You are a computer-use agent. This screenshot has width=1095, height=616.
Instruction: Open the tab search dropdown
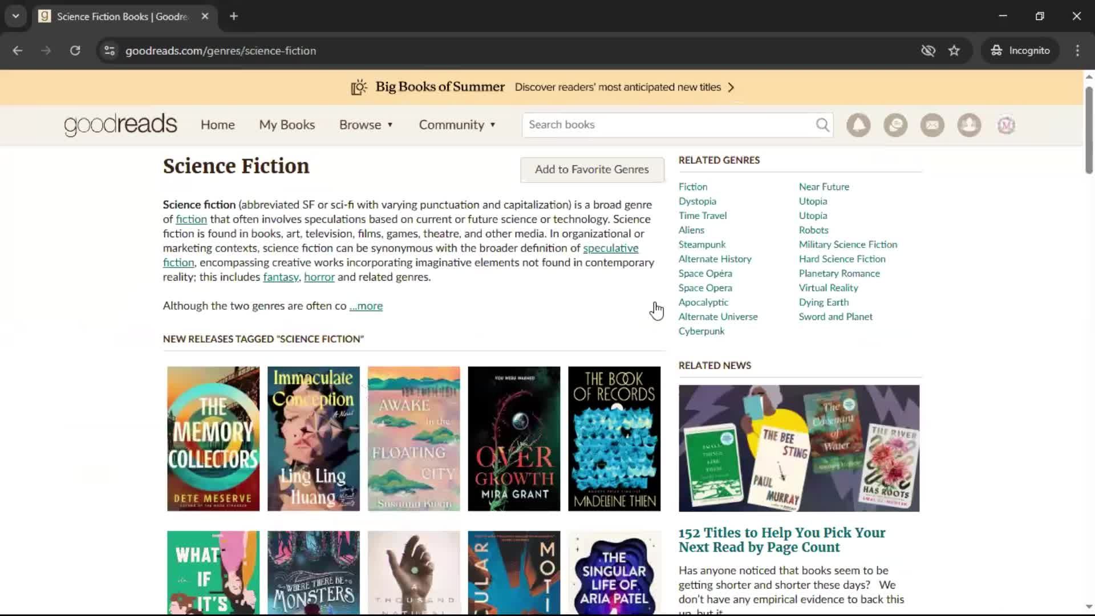coord(16,17)
